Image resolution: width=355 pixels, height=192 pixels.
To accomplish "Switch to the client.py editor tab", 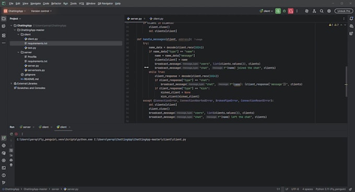I will (157, 19).
